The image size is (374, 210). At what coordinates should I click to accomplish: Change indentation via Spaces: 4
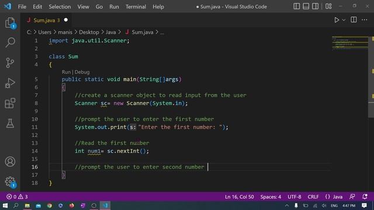271,197
